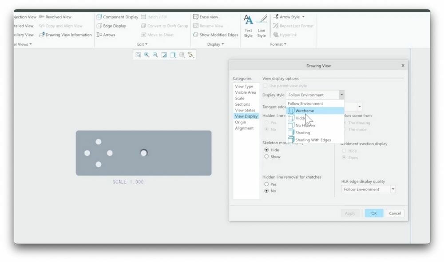
Task: Select Wireframe from the Display style dropdown
Action: 304,111
